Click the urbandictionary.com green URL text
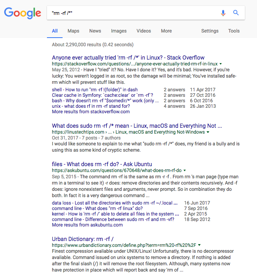Screen dimensions: 257x279 (124, 245)
